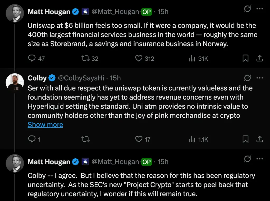Like Matt Hougan's post with 312 likes
Screen dimensions: 270x201
[139, 58]
